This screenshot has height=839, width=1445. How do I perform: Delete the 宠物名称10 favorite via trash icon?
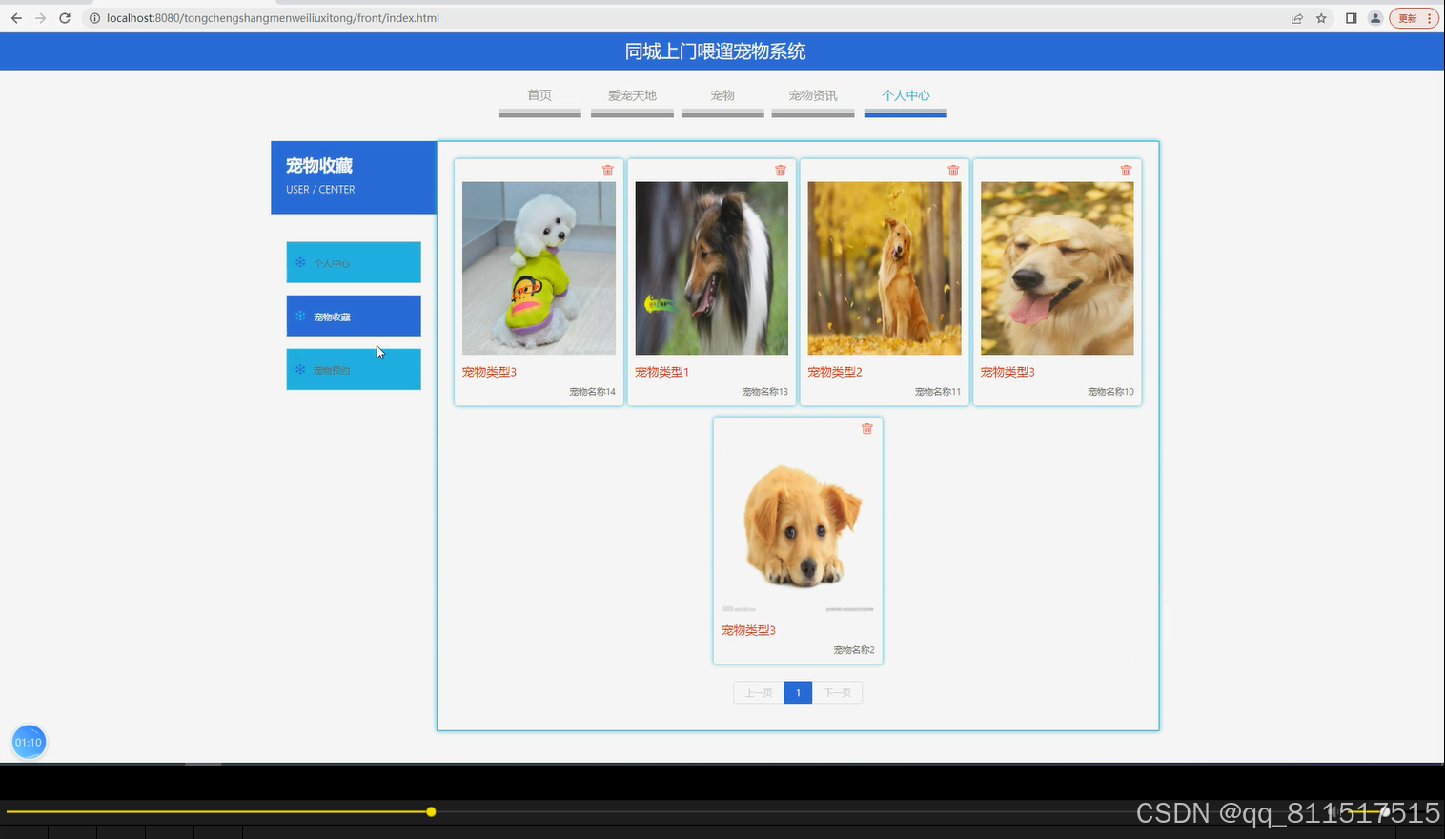point(1126,171)
